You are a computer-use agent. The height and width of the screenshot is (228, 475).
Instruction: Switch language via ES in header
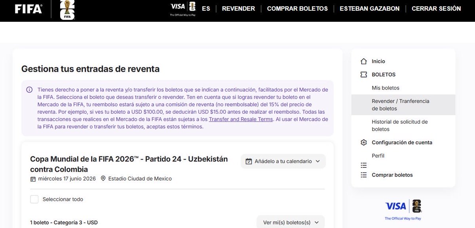coord(206,8)
